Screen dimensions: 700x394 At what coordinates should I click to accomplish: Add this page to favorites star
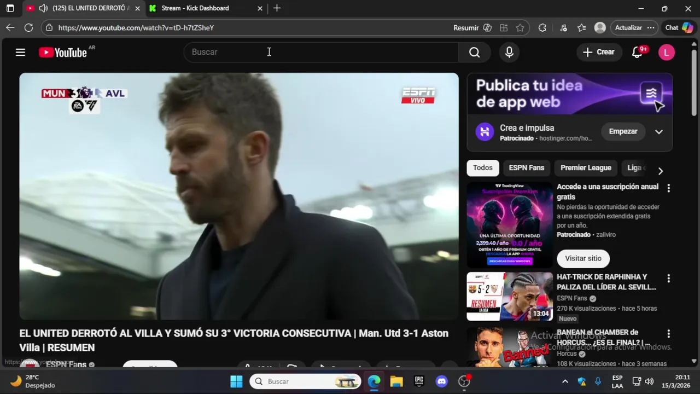click(520, 28)
